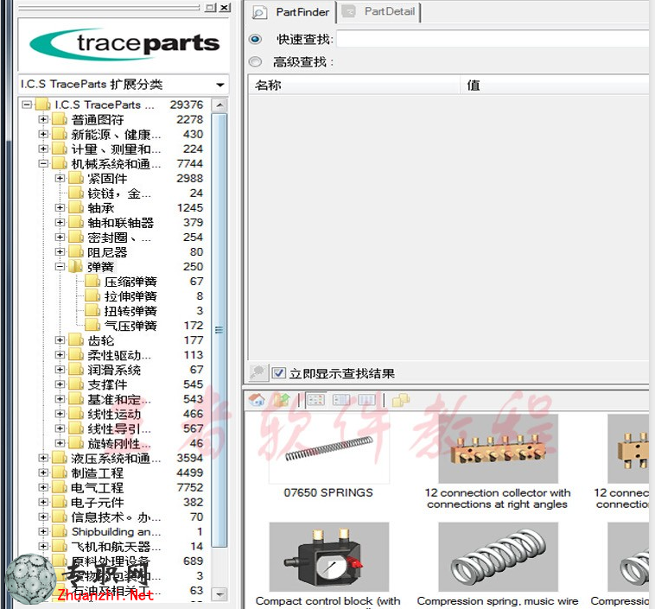Select 阻尼器 tree item
Viewport: 655px width, 609px height.
point(107,252)
